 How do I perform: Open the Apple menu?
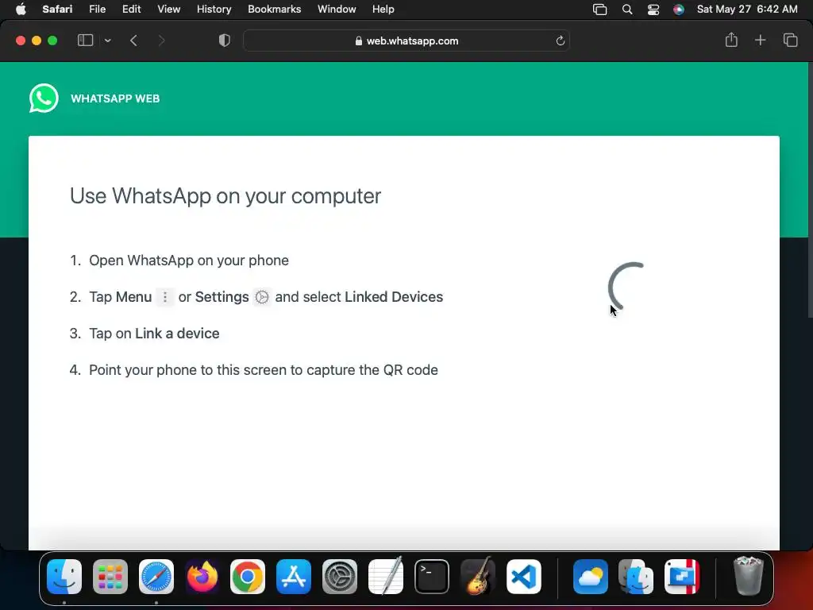click(x=21, y=10)
